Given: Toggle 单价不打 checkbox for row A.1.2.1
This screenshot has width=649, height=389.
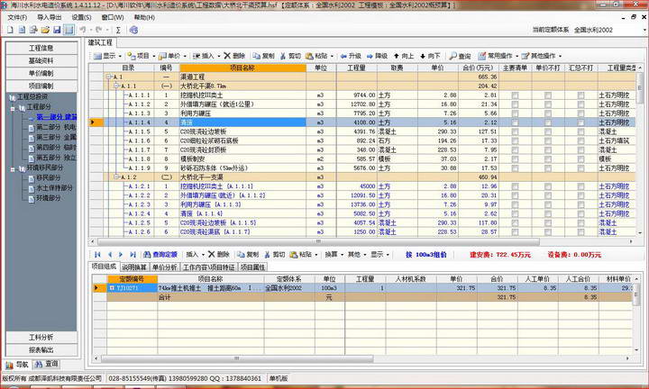Looking at the screenshot, I should pyautogui.click(x=548, y=186).
